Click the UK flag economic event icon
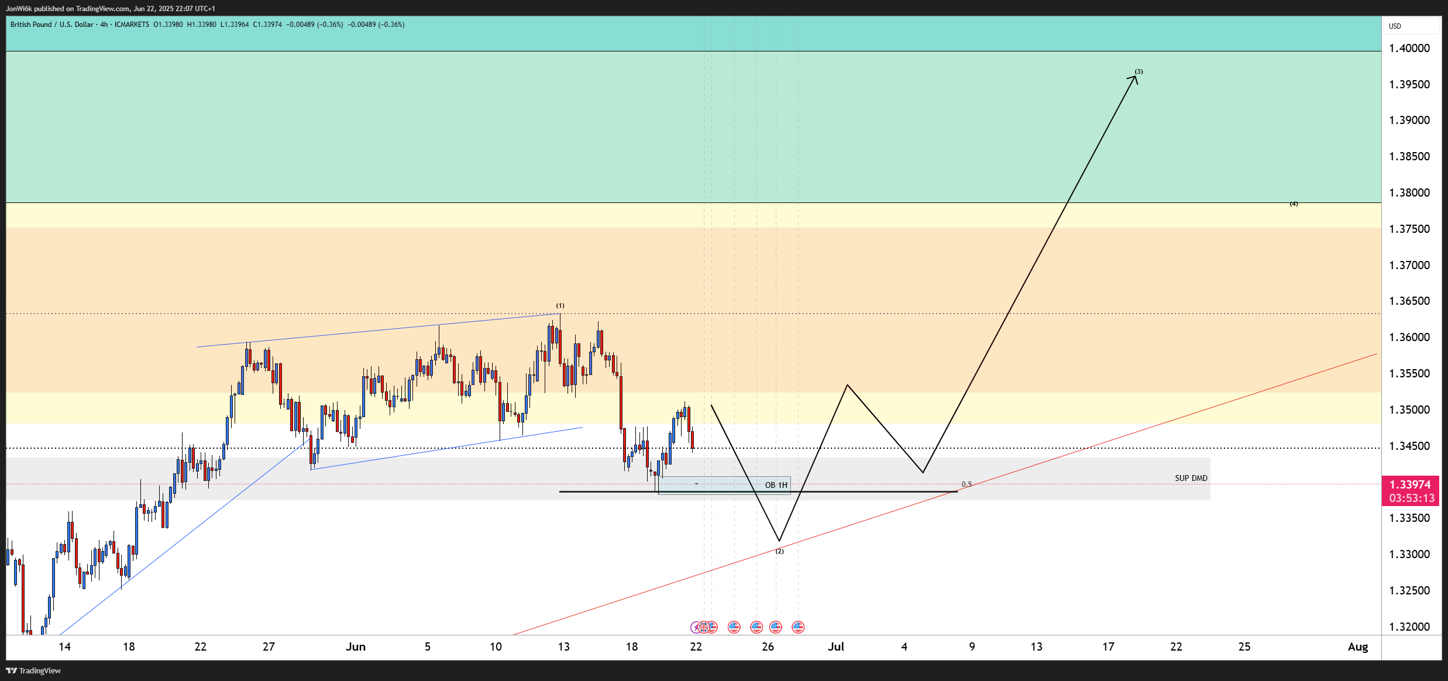 coord(704,627)
